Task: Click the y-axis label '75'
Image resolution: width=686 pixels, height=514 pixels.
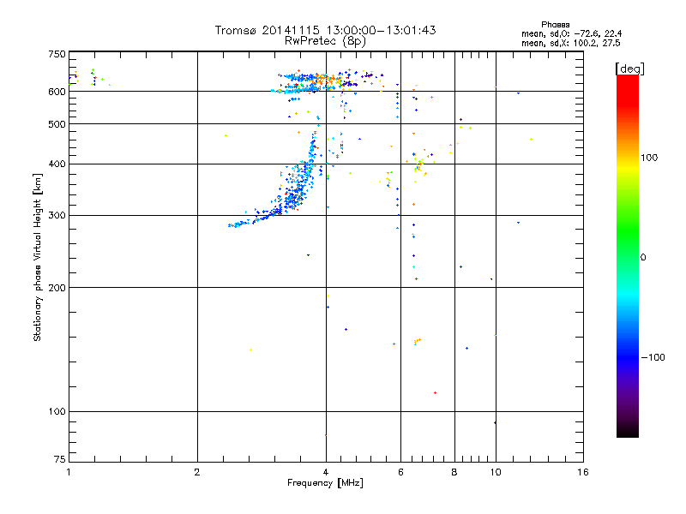Action: (x=60, y=459)
